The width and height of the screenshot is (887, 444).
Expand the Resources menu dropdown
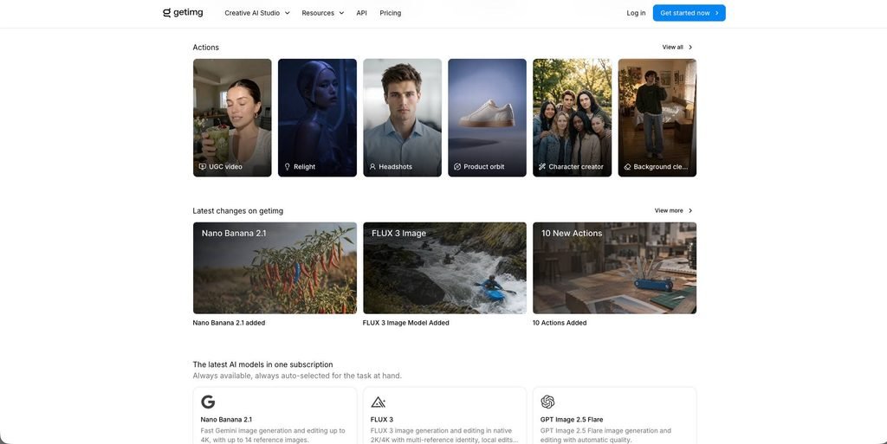pos(322,13)
